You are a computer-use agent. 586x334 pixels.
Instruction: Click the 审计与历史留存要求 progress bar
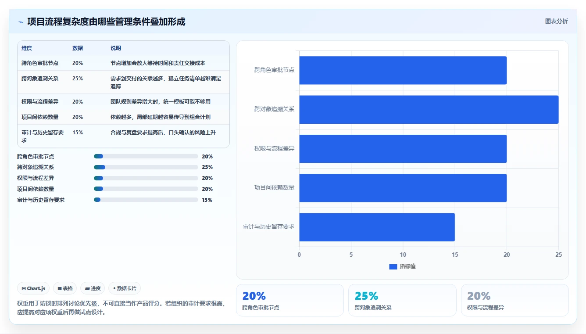click(x=146, y=200)
